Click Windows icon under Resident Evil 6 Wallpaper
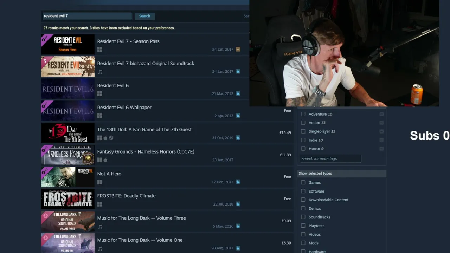Screen dimensions: 450x253 click(x=100, y=116)
